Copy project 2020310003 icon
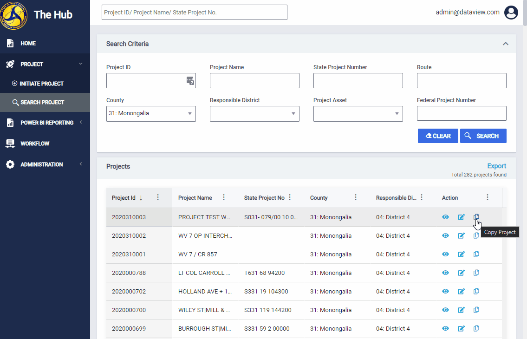 tap(476, 217)
